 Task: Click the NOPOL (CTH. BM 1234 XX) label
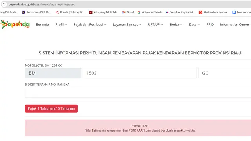pyautogui.click(x=44, y=65)
